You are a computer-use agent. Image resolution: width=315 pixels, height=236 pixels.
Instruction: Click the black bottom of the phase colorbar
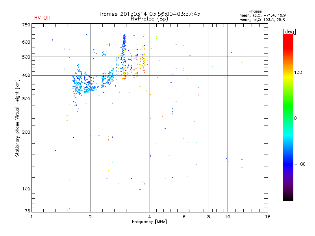pos(288,198)
